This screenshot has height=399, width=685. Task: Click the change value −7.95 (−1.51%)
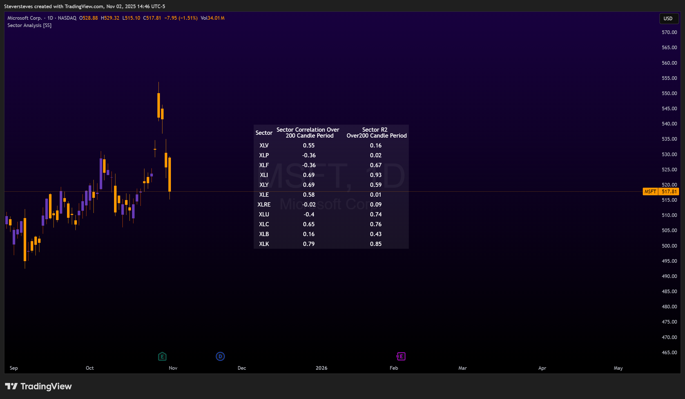click(181, 18)
